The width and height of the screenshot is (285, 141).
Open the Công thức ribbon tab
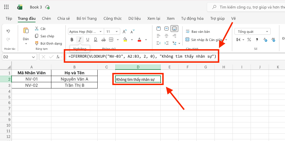tap(112, 19)
